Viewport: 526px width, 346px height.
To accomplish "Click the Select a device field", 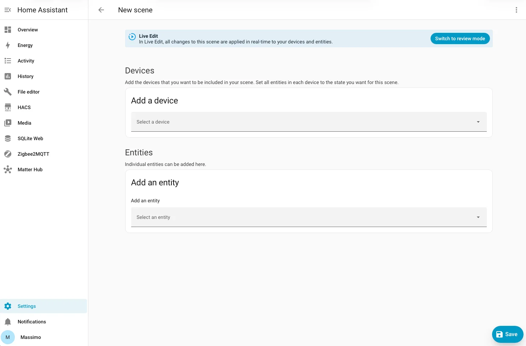I will coord(309,122).
